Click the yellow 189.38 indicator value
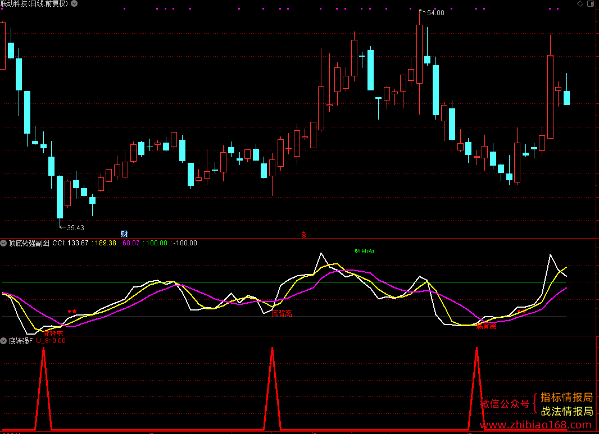The height and width of the screenshot is (434, 599). [106, 243]
